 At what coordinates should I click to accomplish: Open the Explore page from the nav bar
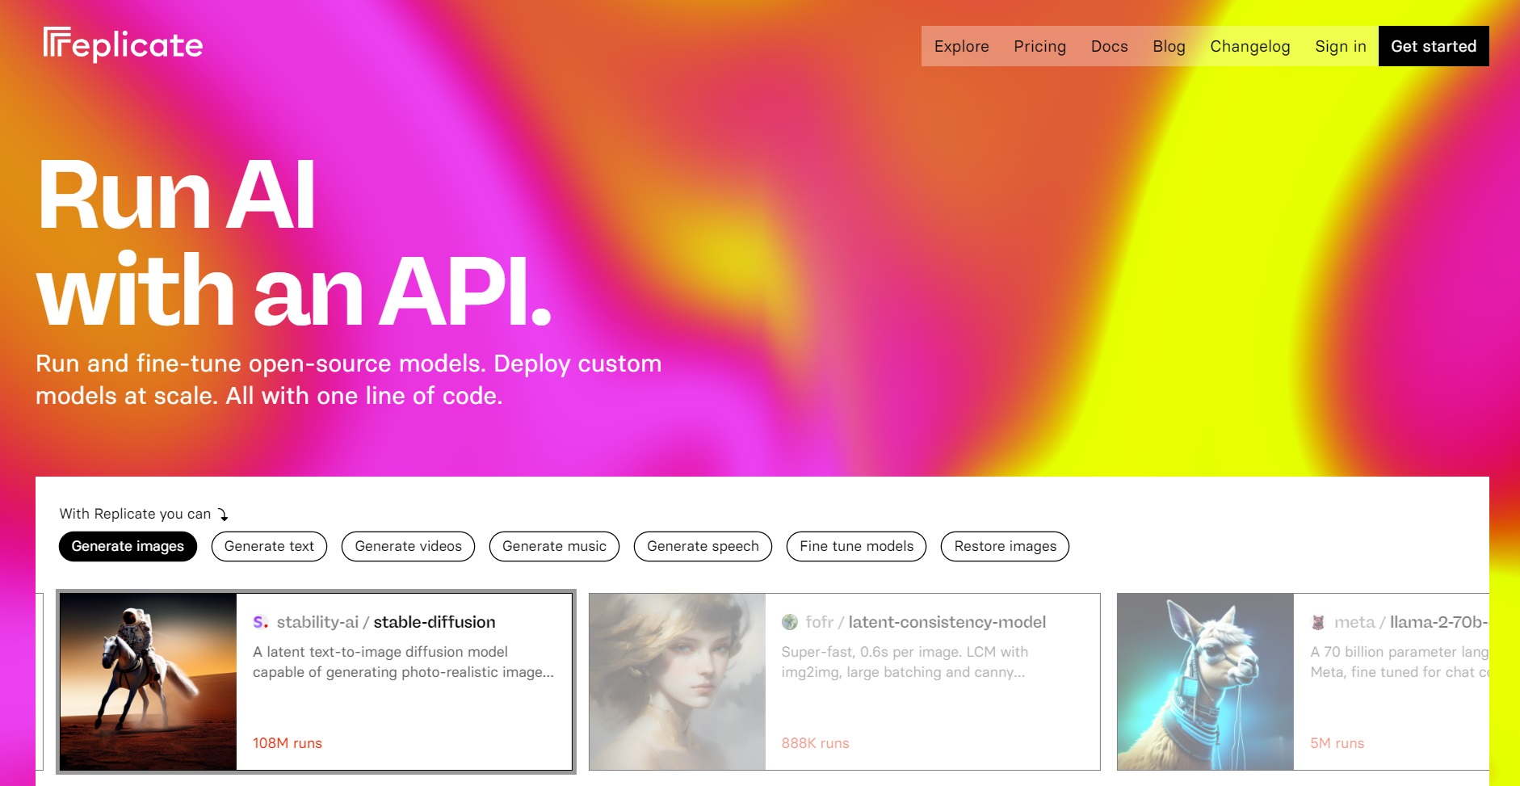pos(961,46)
